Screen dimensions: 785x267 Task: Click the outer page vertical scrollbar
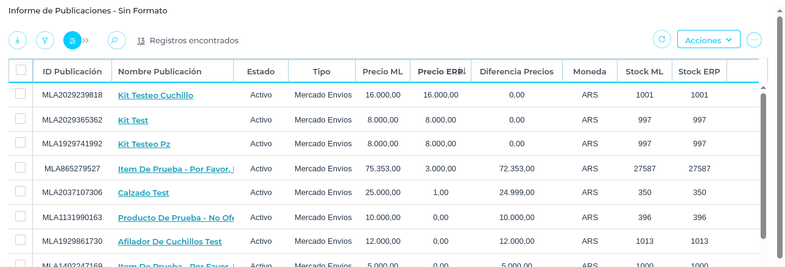click(x=780, y=134)
